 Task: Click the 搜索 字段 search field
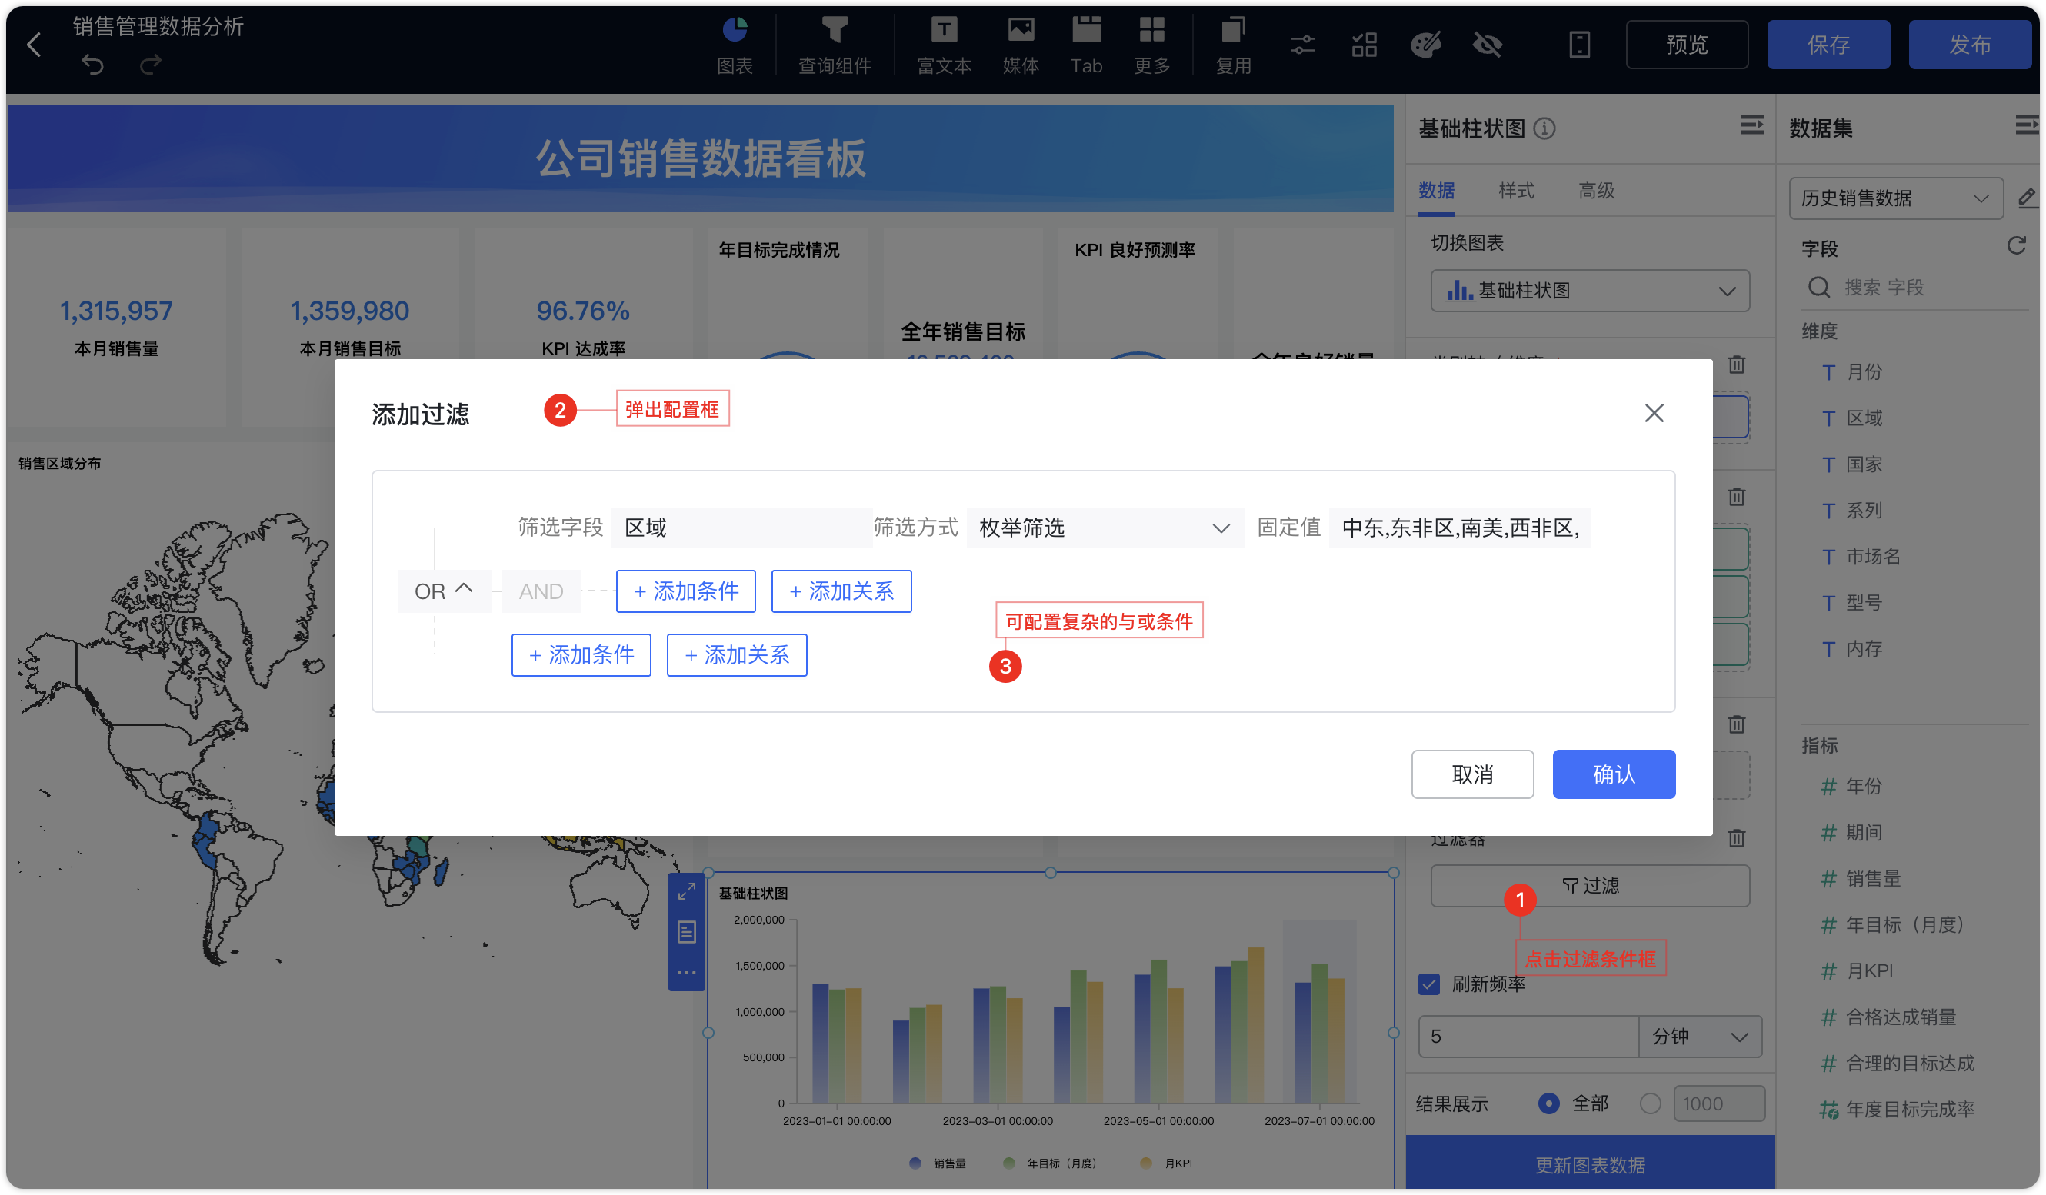tap(1916, 288)
